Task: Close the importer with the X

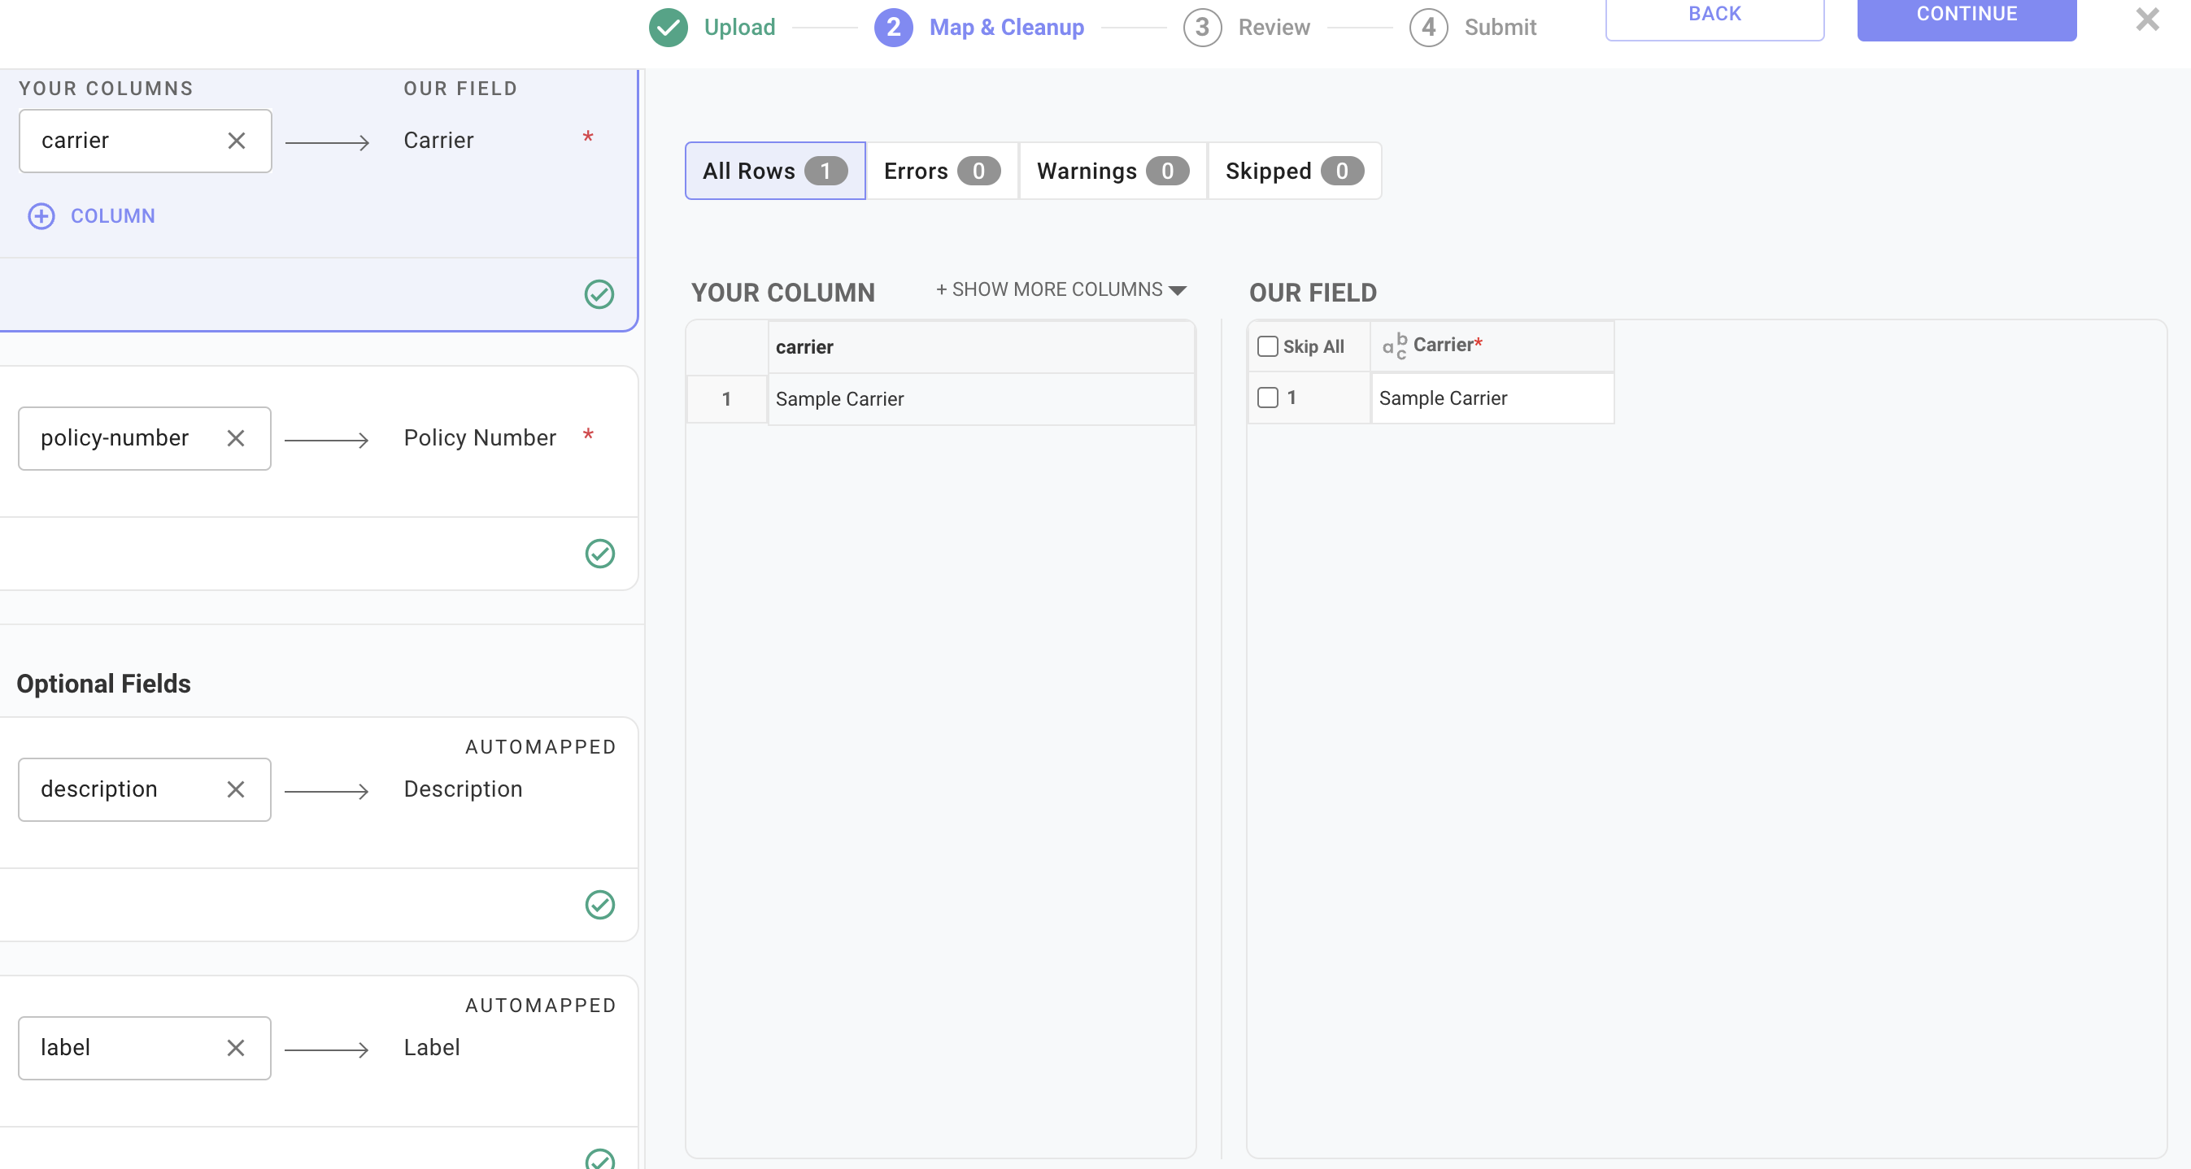Action: click(x=2147, y=19)
